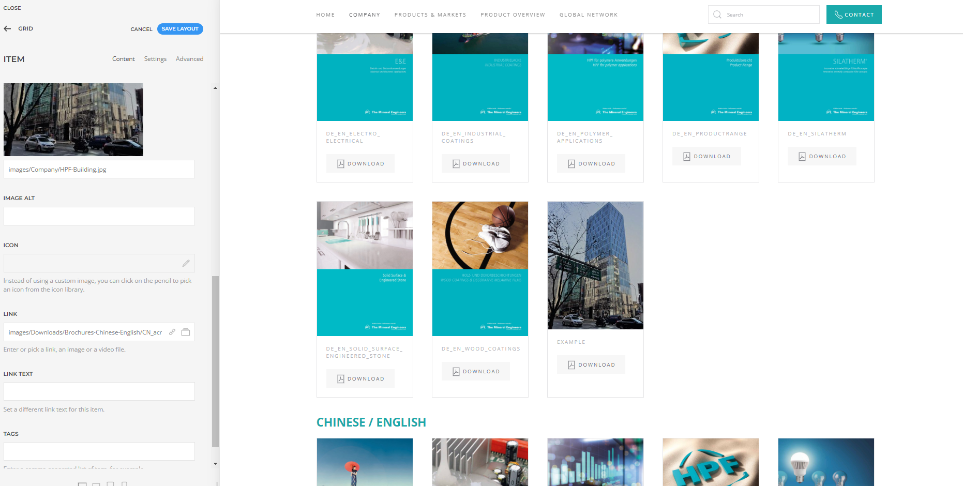Viewport: 963px width, 486px height.
Task: Open the file picker folder icon in the Link field
Action: click(x=186, y=332)
